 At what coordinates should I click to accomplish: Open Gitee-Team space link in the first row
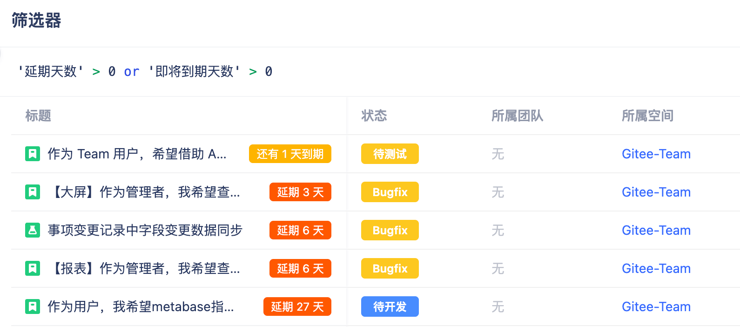pos(656,154)
